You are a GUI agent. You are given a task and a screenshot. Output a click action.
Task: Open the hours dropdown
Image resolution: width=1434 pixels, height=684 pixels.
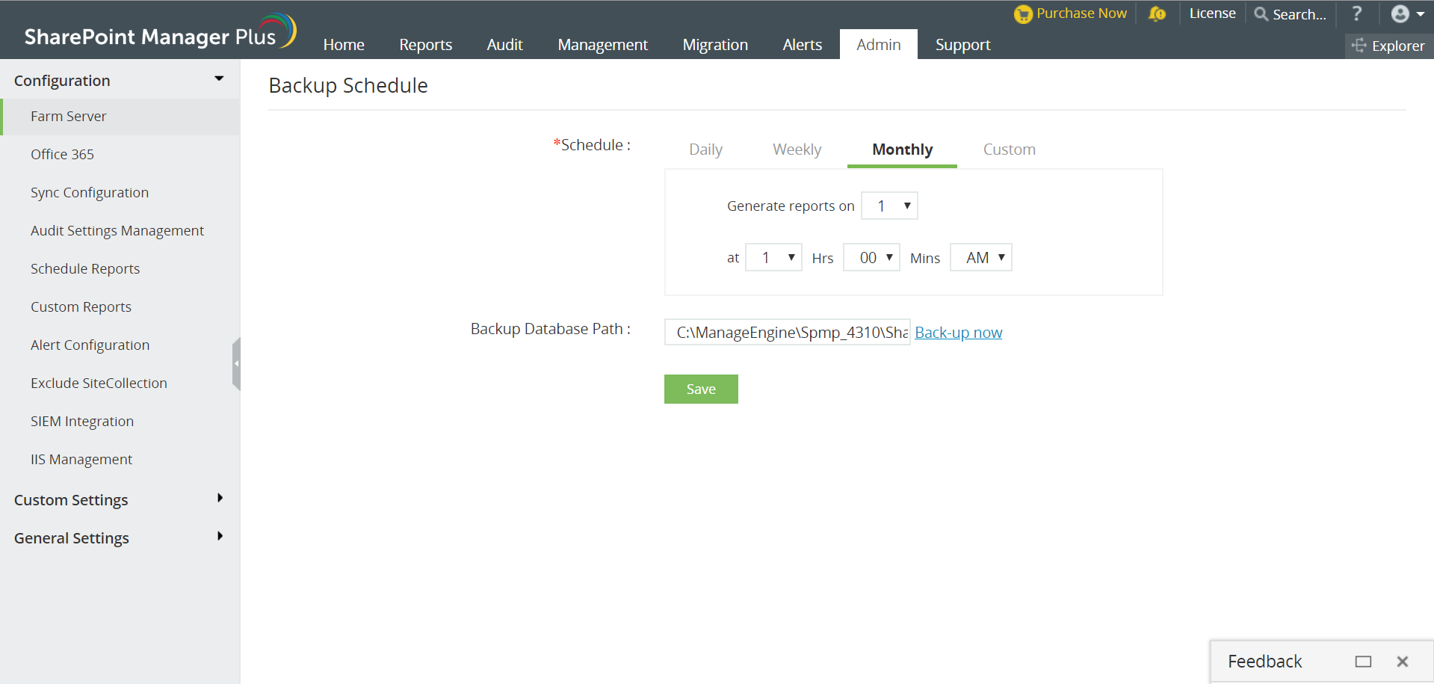(x=773, y=257)
